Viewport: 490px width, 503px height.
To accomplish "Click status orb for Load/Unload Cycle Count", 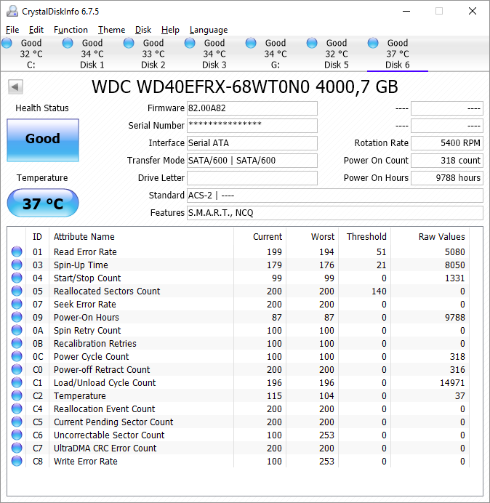I will (x=17, y=382).
